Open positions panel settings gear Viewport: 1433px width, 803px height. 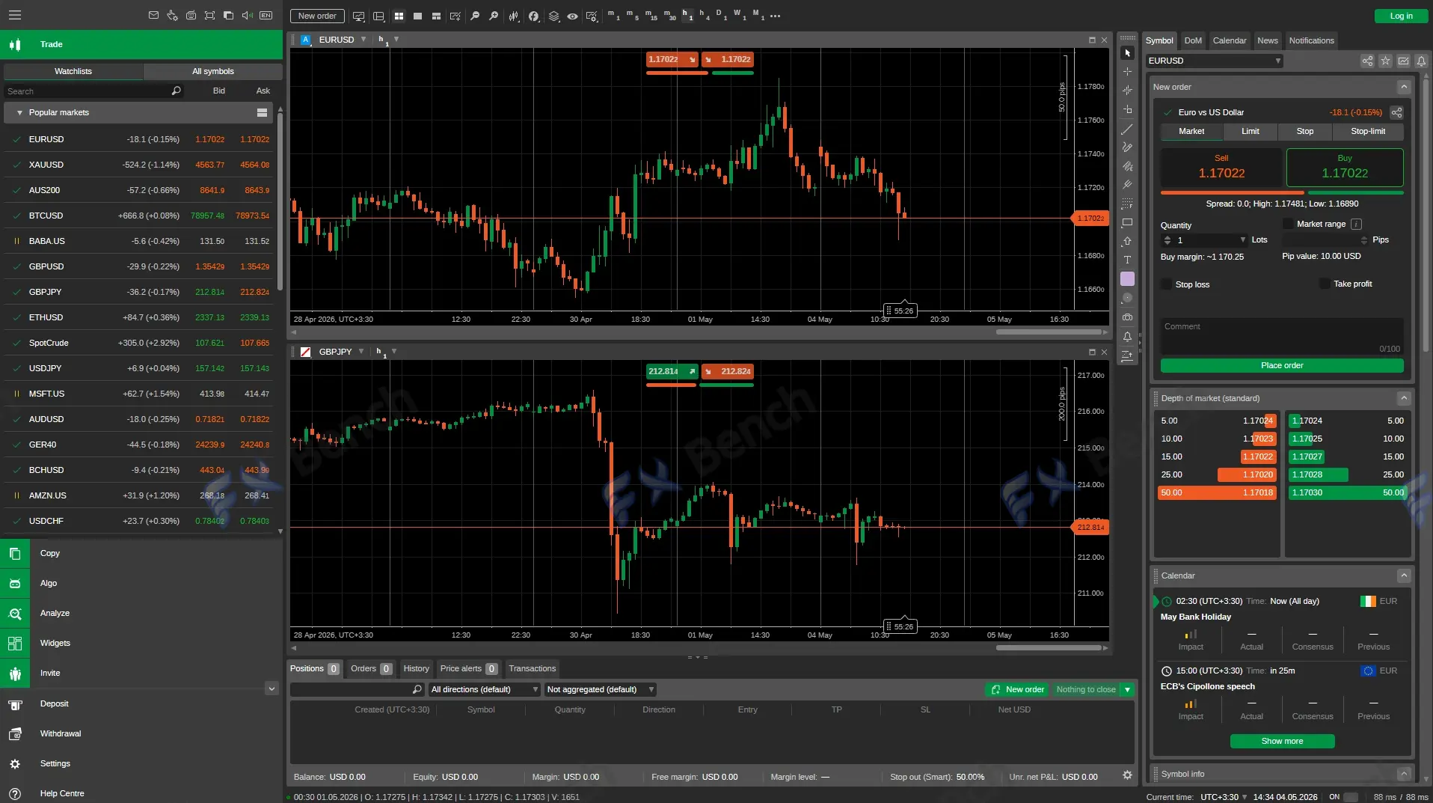[1127, 775]
